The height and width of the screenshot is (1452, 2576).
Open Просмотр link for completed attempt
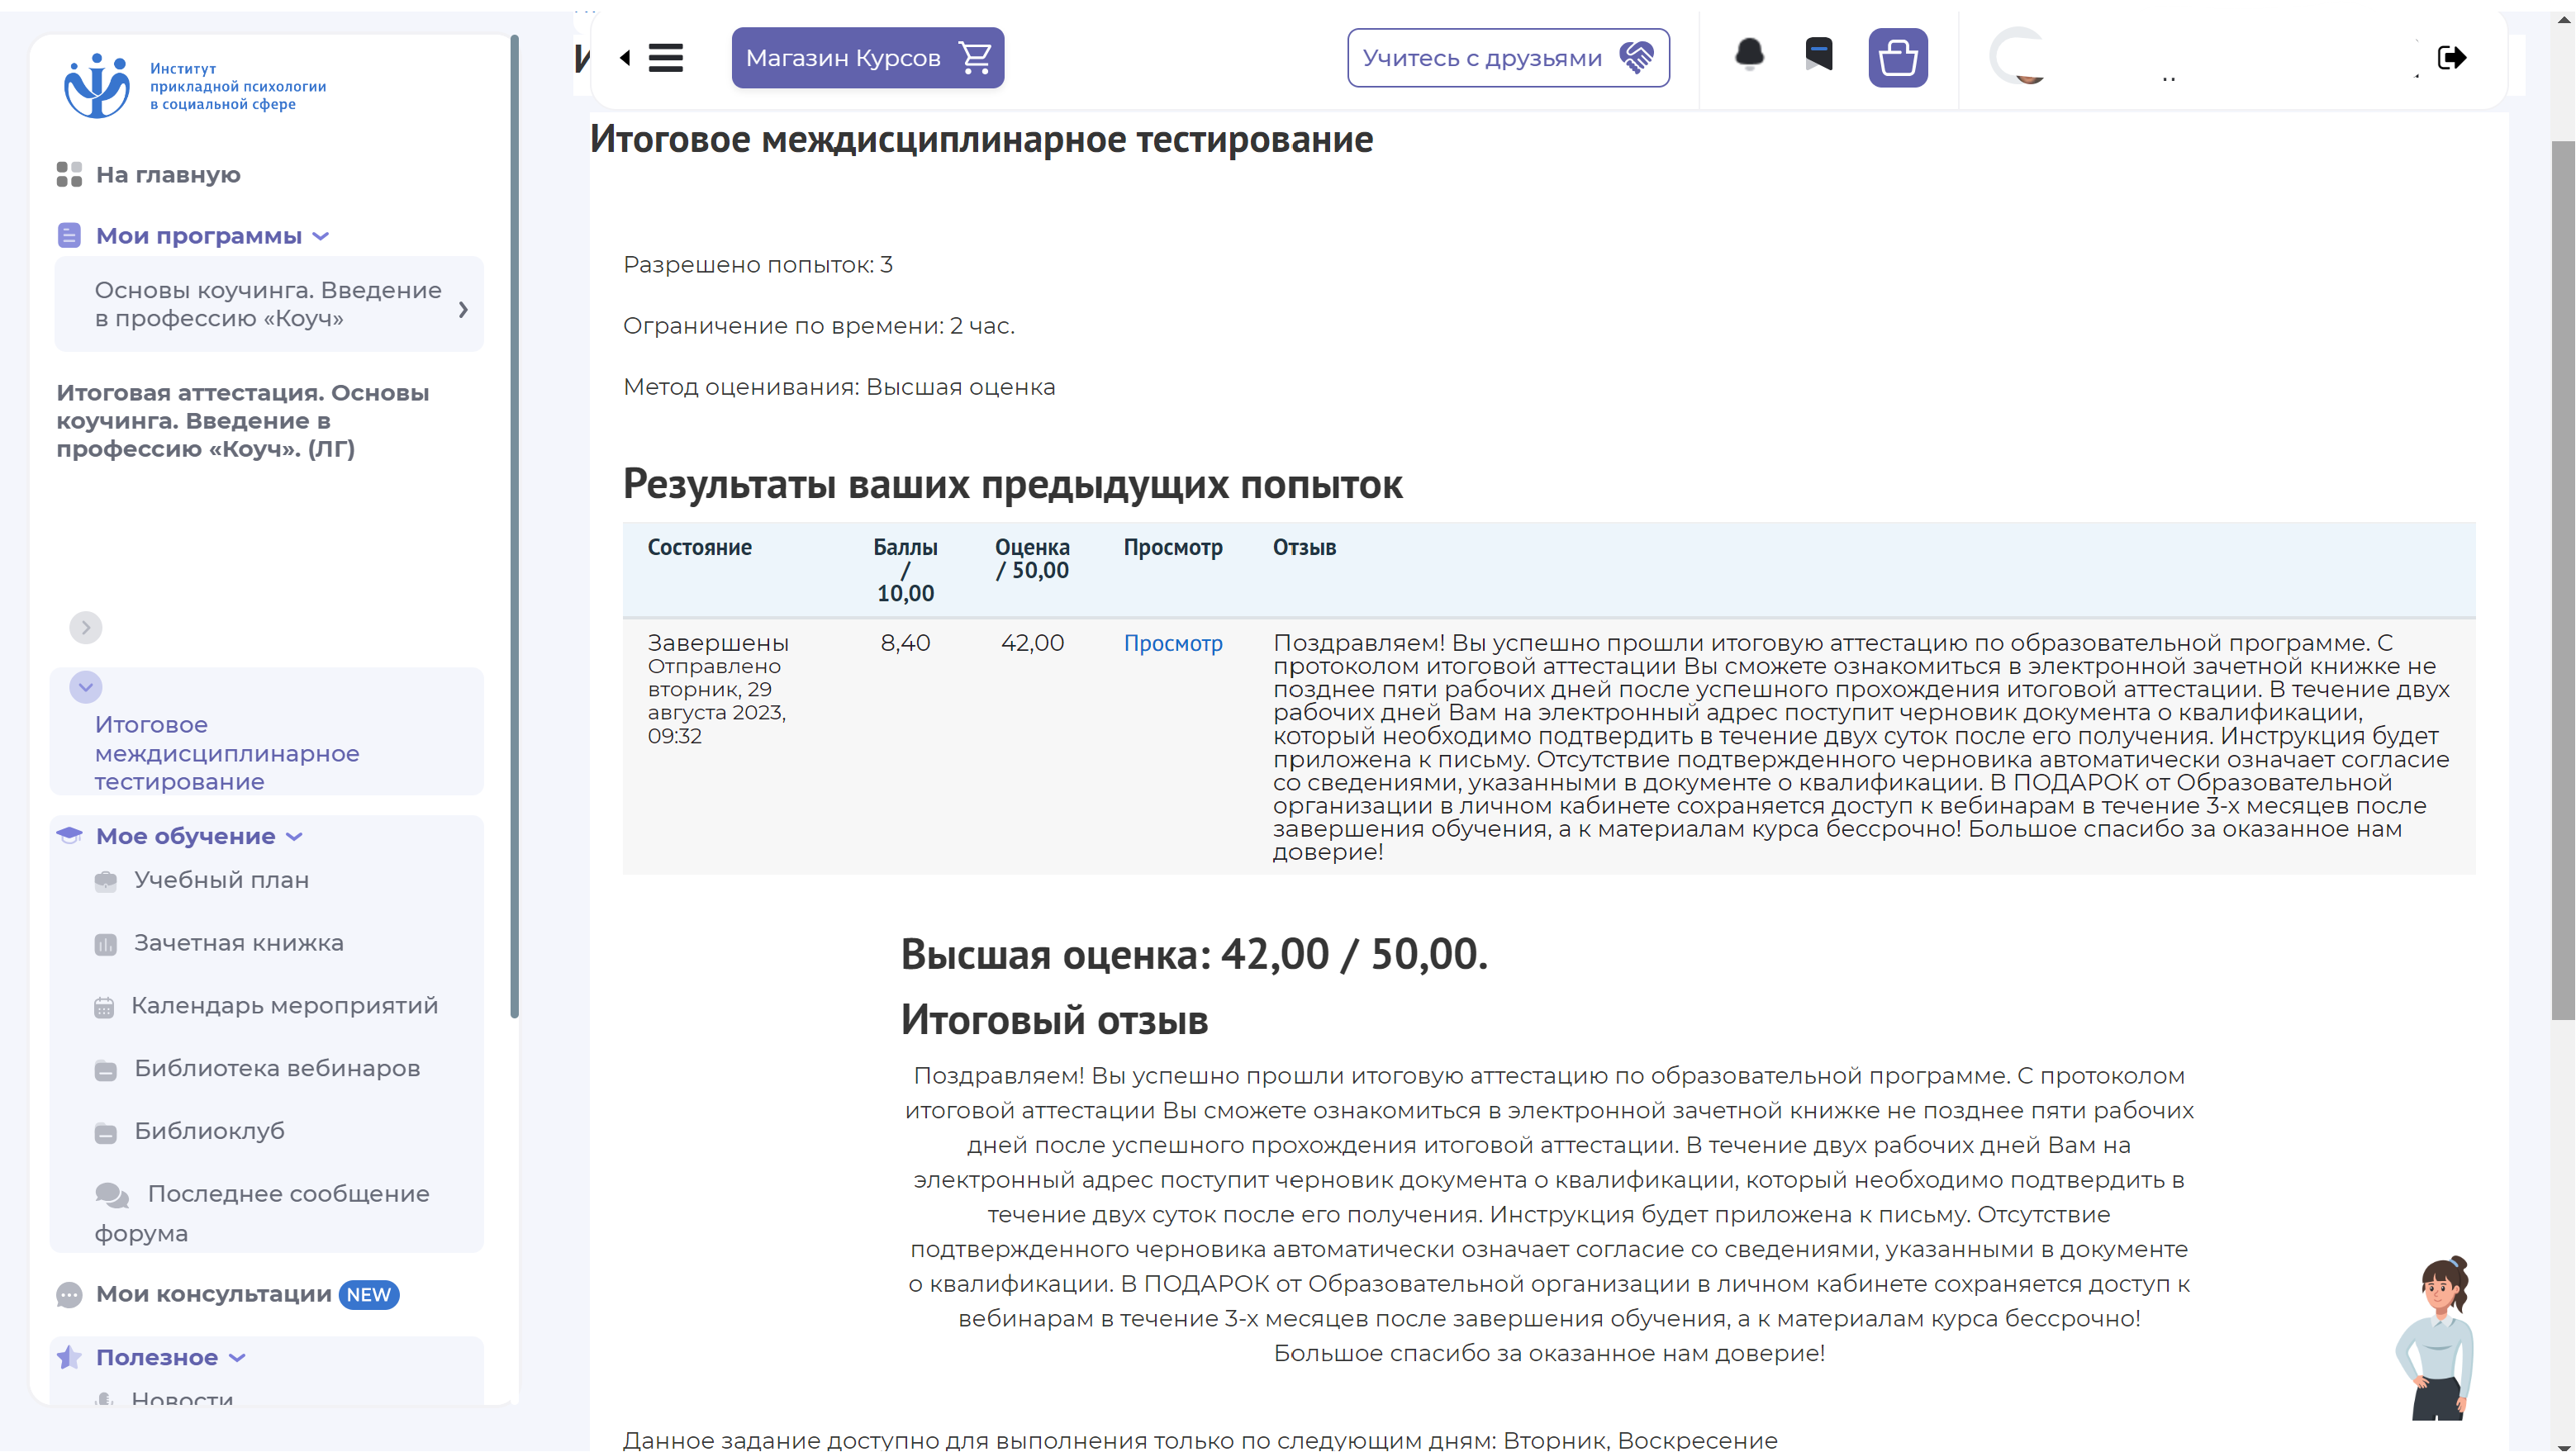pos(1173,643)
